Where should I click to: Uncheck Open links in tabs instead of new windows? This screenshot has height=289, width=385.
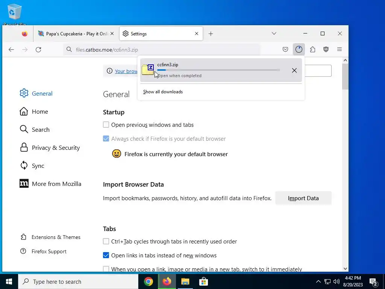tap(106, 256)
